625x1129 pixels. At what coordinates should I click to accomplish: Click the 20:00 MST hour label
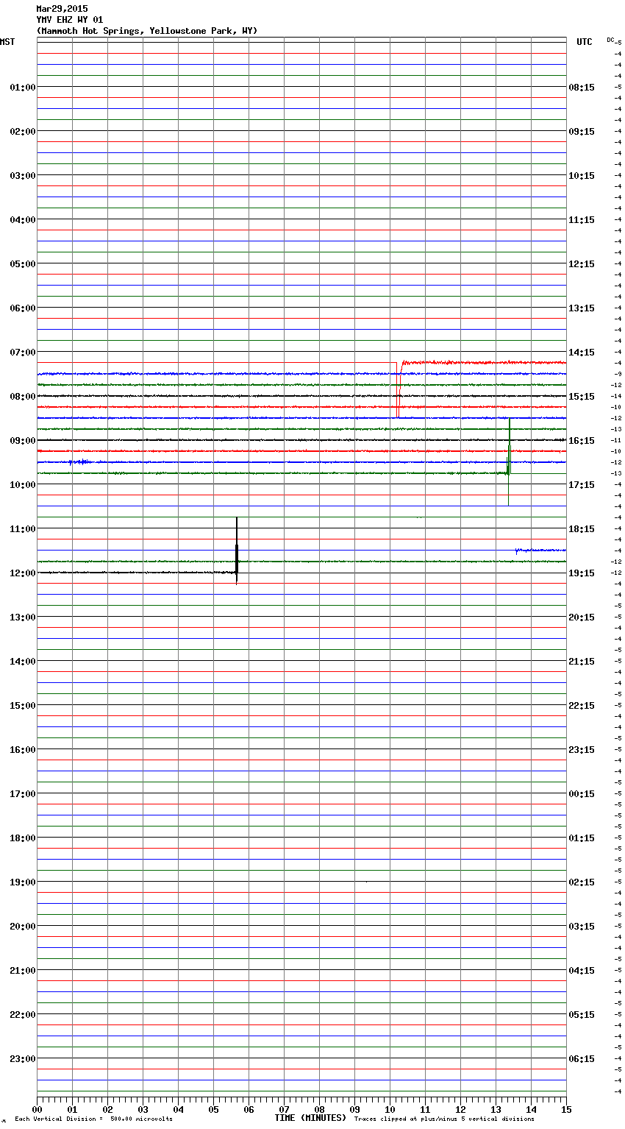[x=23, y=926]
